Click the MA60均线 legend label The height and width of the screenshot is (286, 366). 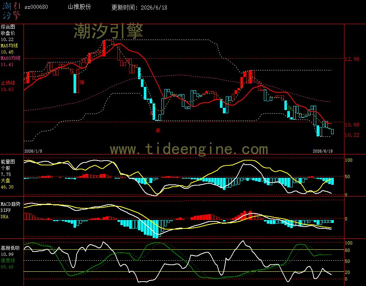[11, 58]
